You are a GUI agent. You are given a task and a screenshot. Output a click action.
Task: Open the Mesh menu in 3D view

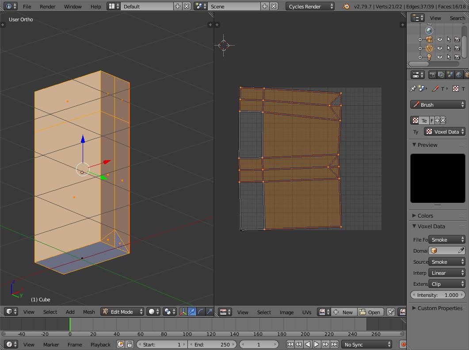(x=89, y=312)
